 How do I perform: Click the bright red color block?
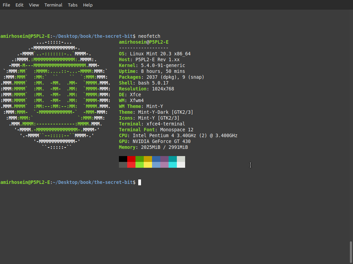point(131,165)
